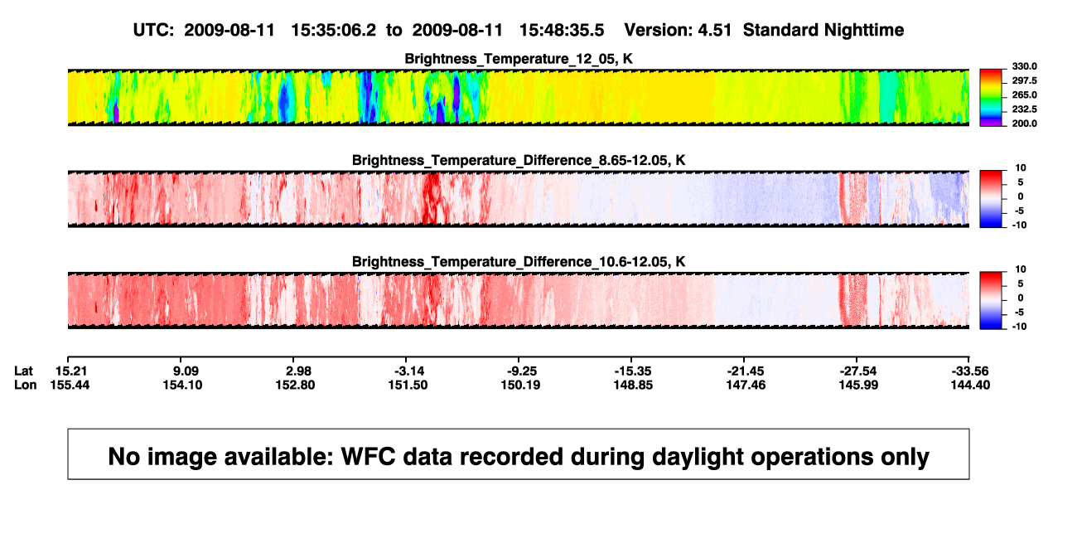Click longitude value '147.46'
Screen dimensions: 1077x553
tap(746, 385)
